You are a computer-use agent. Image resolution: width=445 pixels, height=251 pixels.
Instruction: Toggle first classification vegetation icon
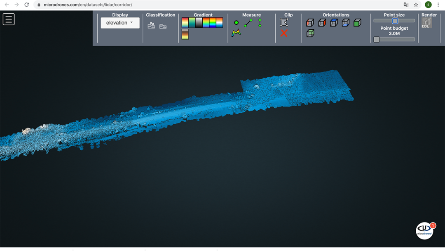[x=151, y=26]
